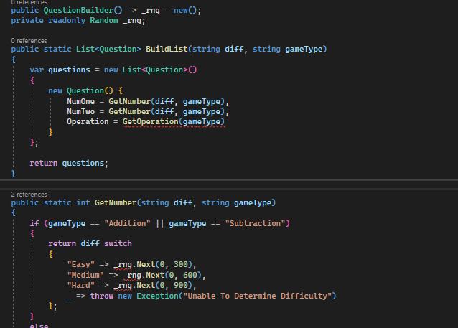
Task: Click the underlined _rng in the "Medium" case
Action: [132, 275]
